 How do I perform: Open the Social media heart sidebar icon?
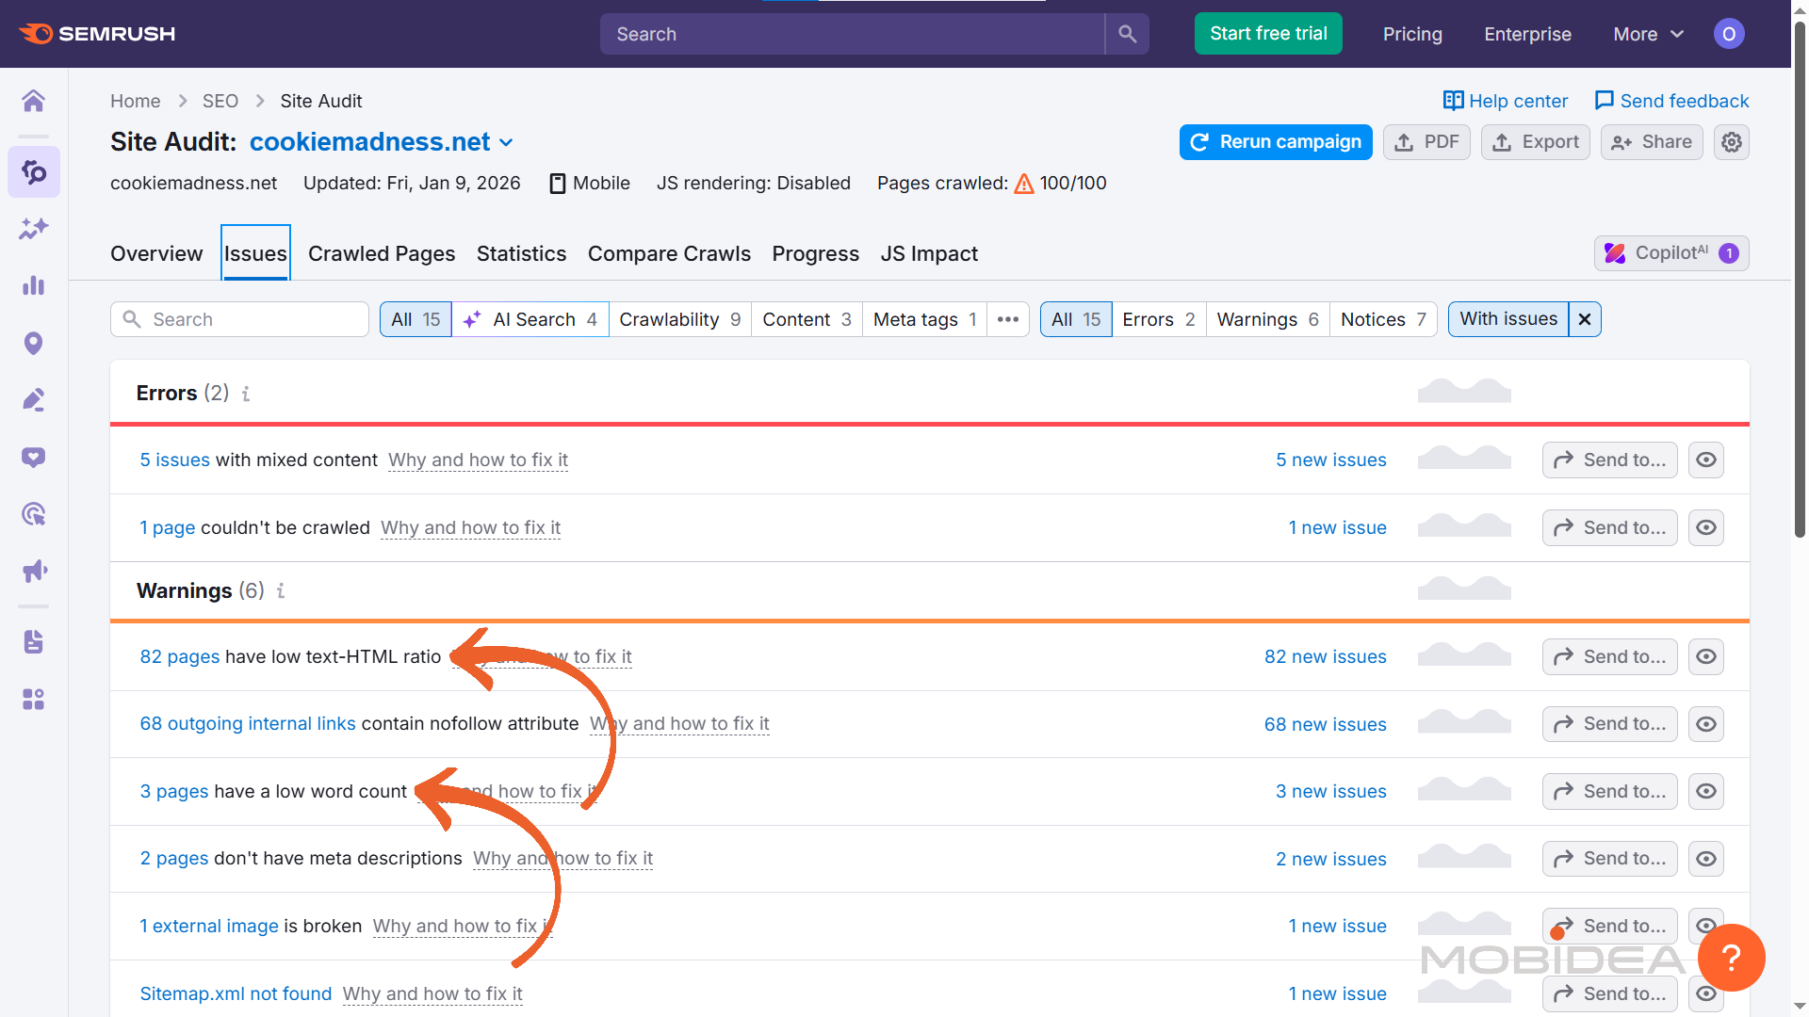coord(34,457)
